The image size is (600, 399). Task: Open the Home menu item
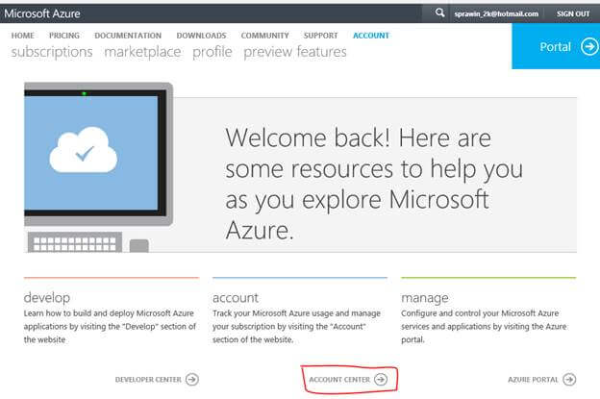pyautogui.click(x=22, y=36)
